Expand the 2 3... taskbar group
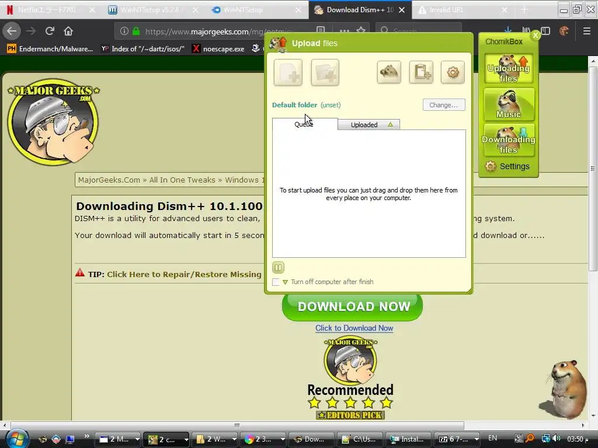 click(x=283, y=439)
